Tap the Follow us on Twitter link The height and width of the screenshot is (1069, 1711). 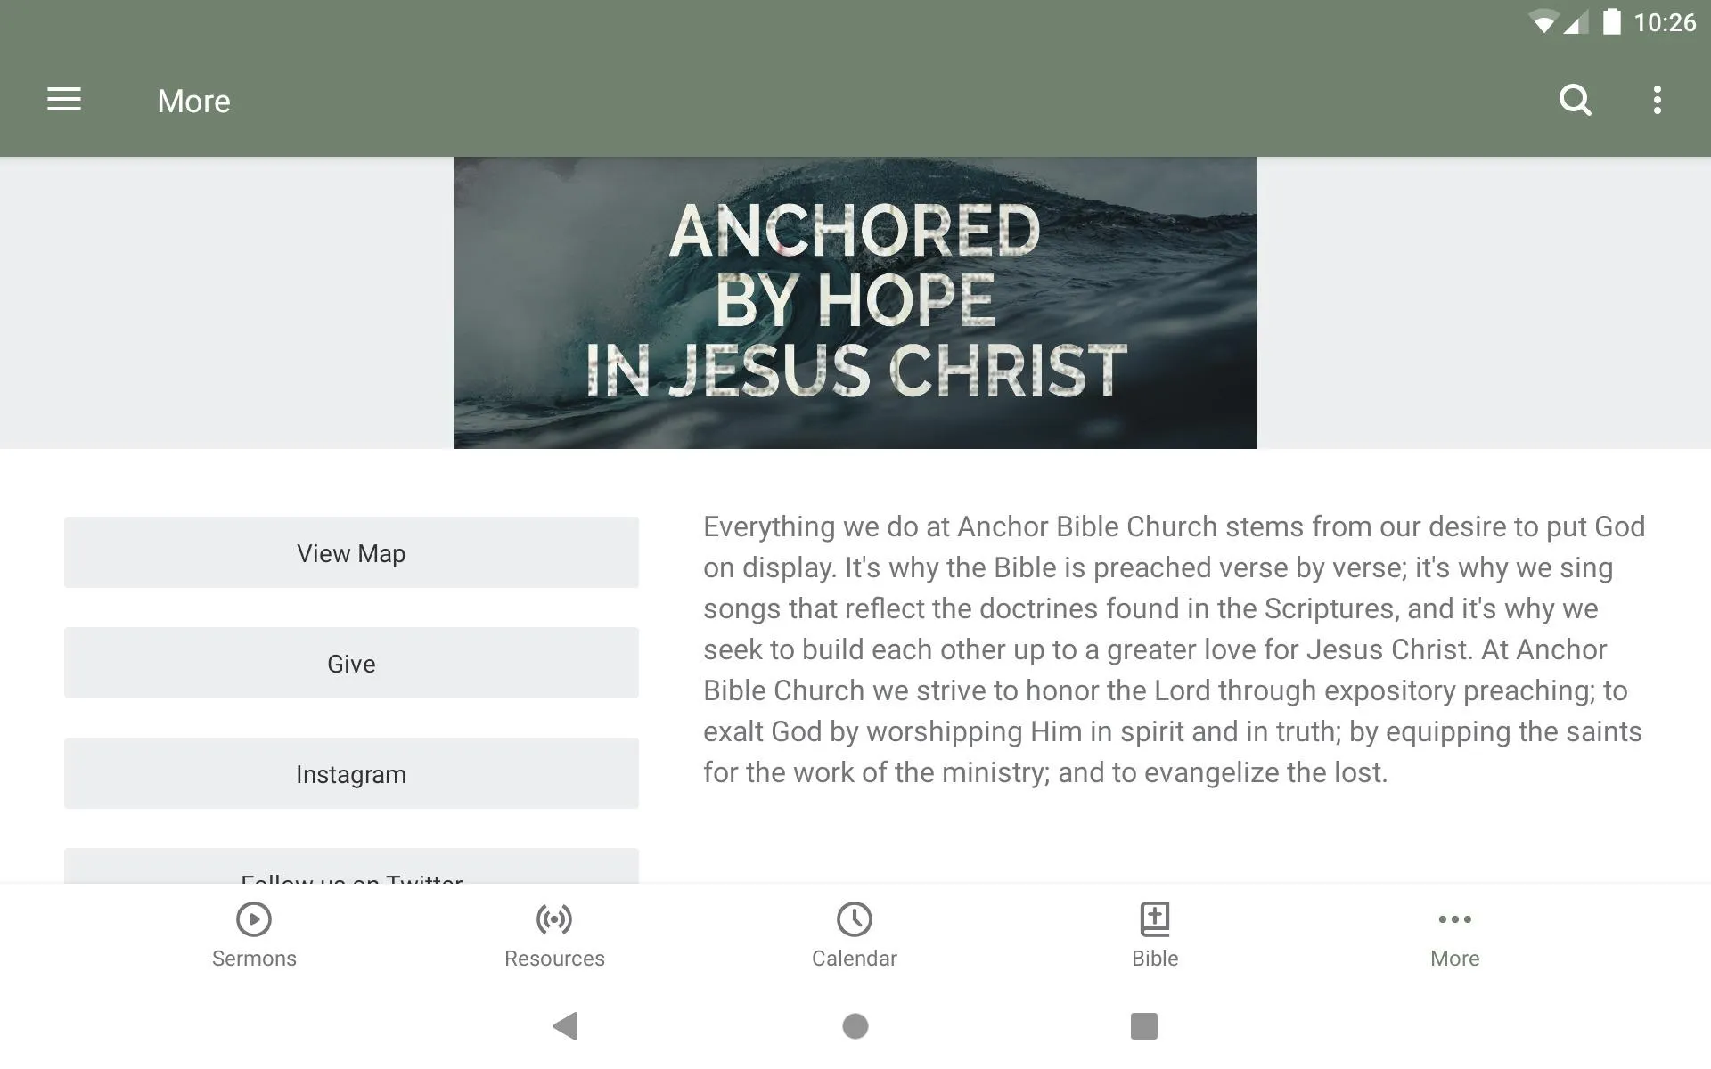click(x=351, y=877)
